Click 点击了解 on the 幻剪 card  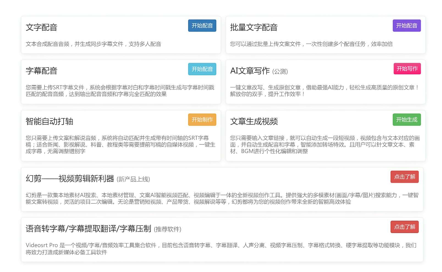[405, 177]
